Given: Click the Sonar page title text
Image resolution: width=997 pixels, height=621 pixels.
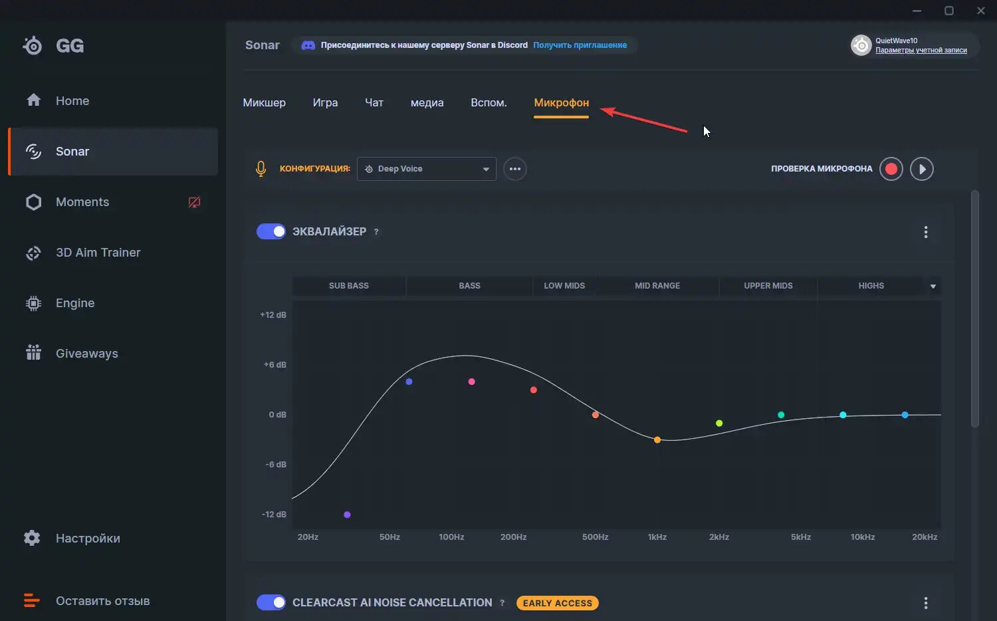Looking at the screenshot, I should tap(263, 45).
